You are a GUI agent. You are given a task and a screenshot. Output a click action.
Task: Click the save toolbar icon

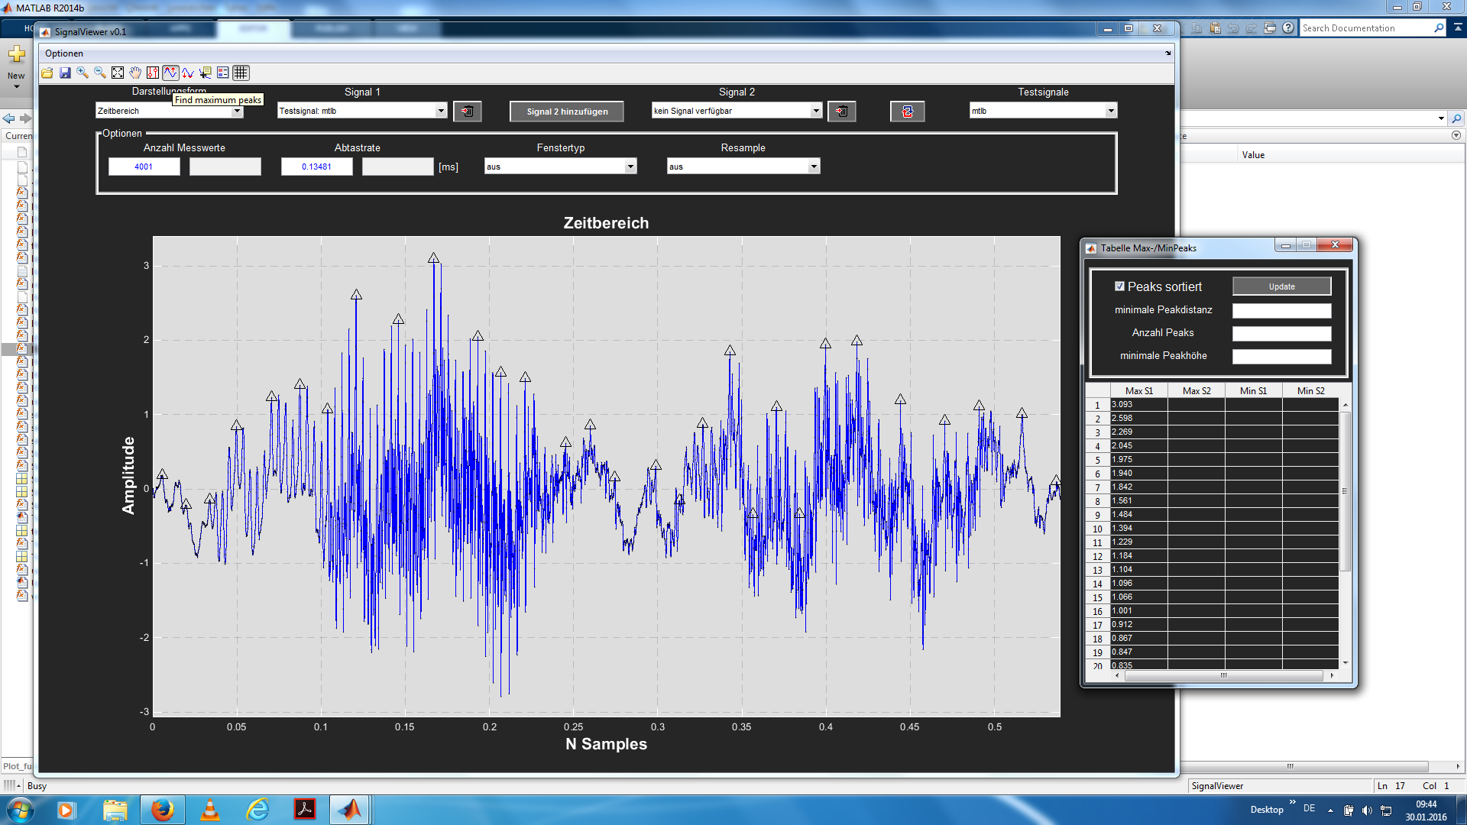click(65, 73)
